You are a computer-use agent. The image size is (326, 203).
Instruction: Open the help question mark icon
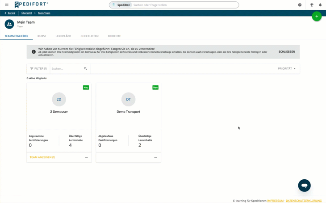pyautogui.click(x=300, y=5)
